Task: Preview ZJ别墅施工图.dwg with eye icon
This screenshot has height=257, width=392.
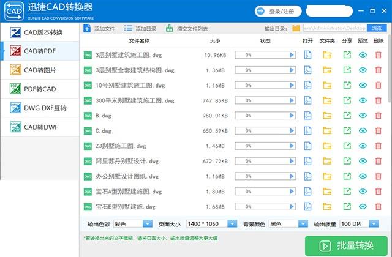Action: (x=363, y=146)
